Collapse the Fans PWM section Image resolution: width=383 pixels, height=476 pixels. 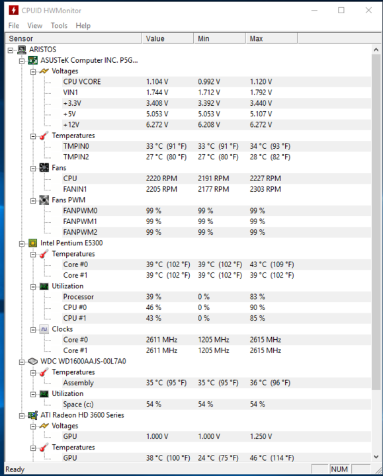coord(33,201)
